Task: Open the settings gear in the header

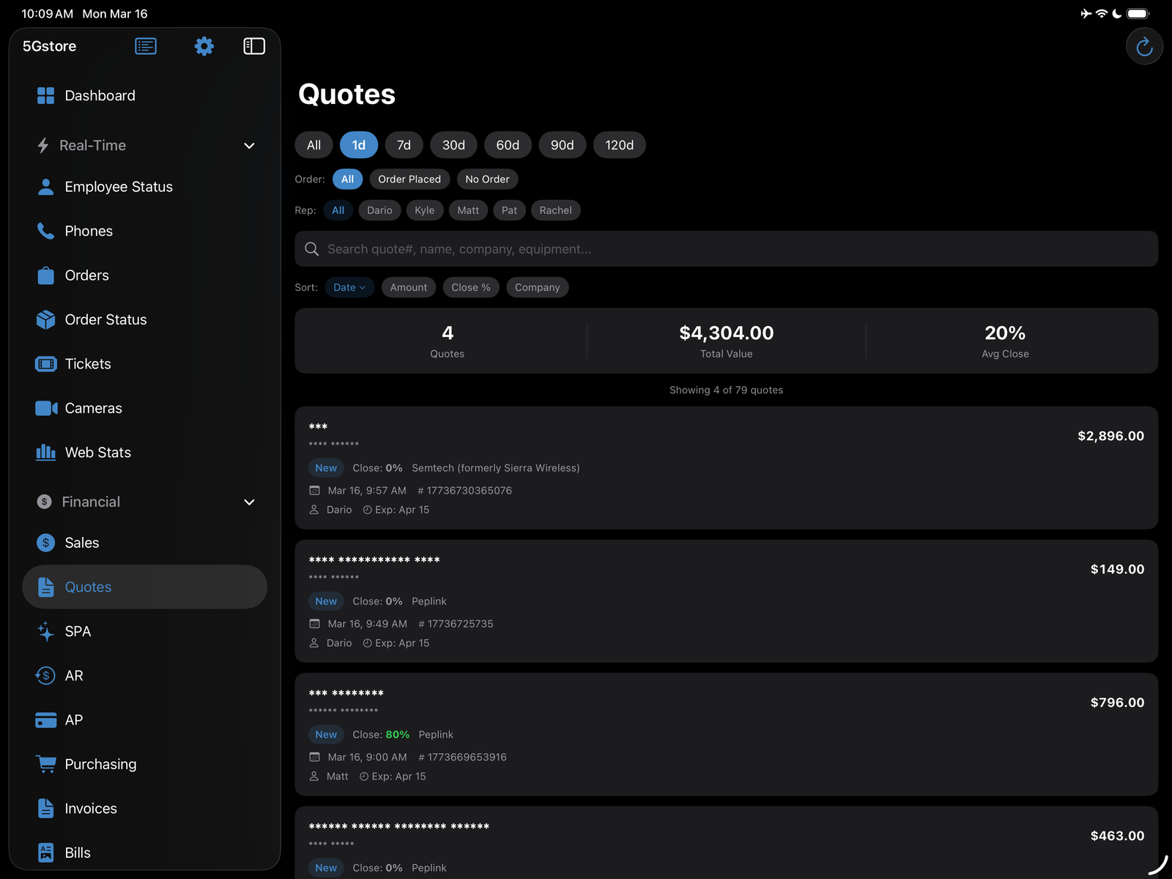Action: (x=204, y=45)
